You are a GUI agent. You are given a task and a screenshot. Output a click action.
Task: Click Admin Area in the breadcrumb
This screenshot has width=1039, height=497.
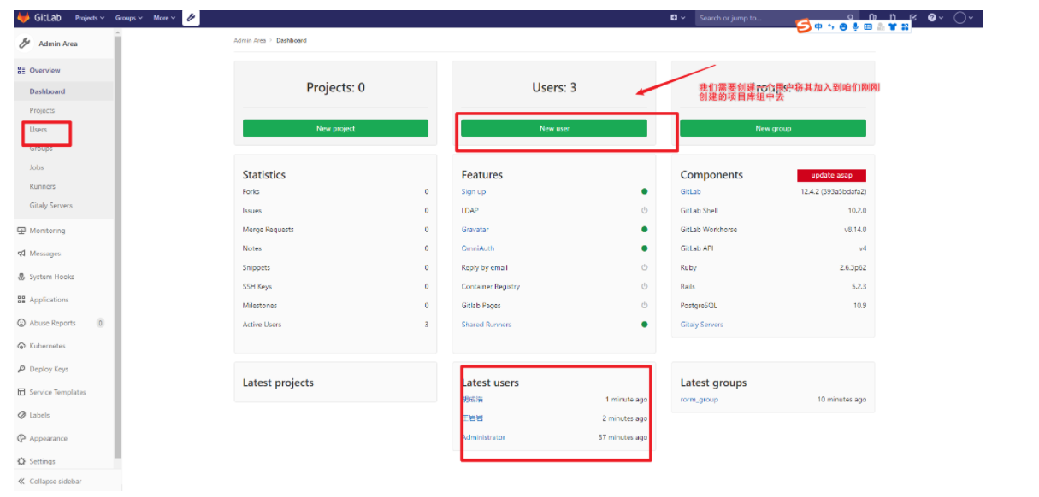coord(250,40)
